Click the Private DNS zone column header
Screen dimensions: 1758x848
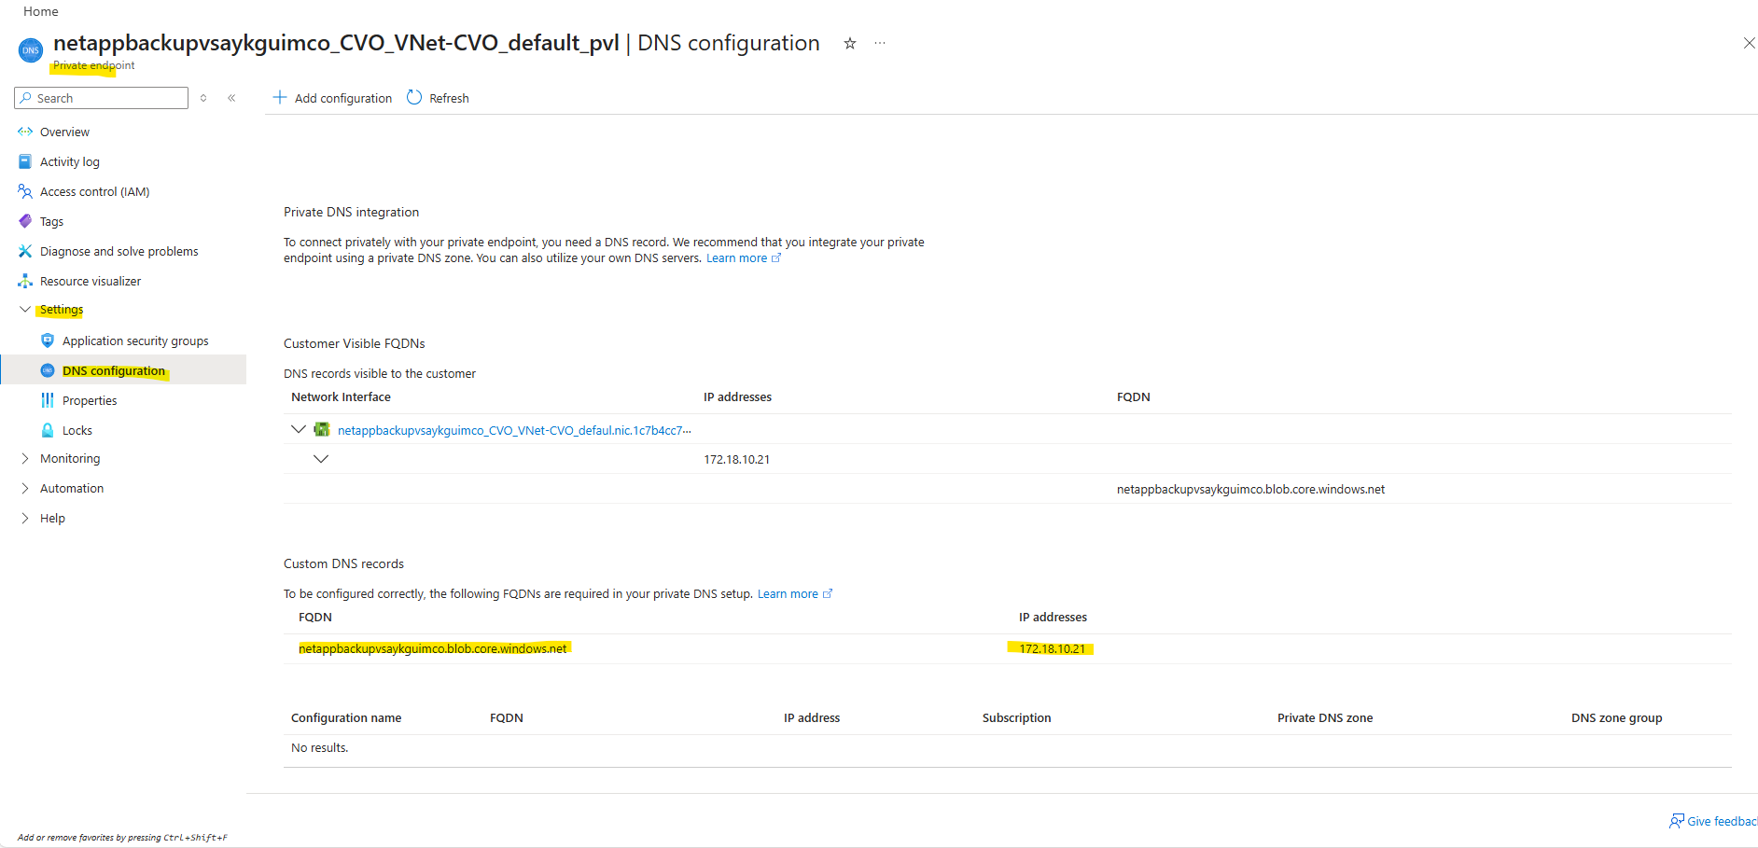pyautogui.click(x=1325, y=717)
